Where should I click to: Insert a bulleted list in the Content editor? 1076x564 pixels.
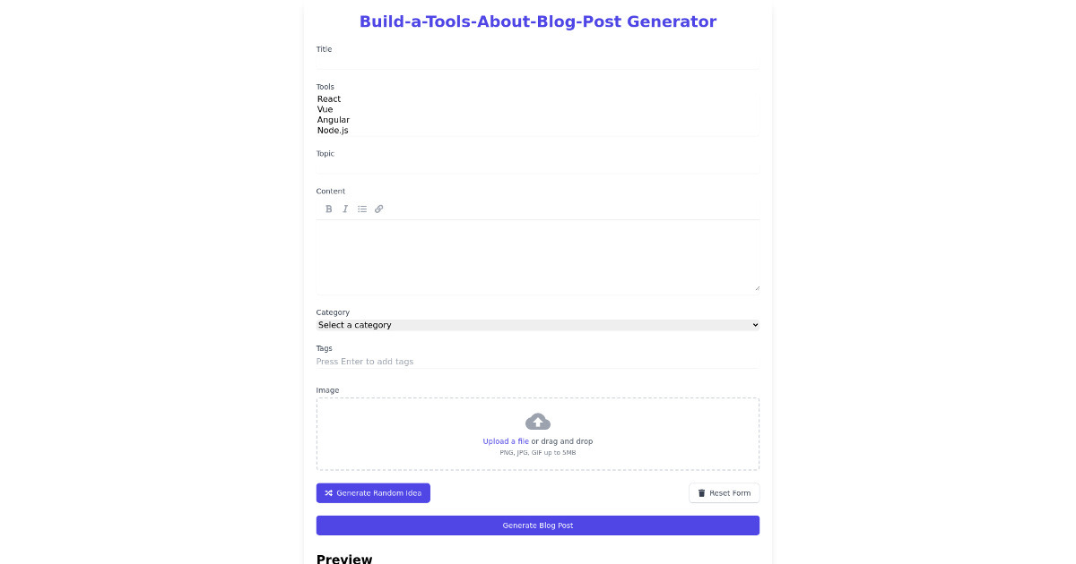point(362,209)
